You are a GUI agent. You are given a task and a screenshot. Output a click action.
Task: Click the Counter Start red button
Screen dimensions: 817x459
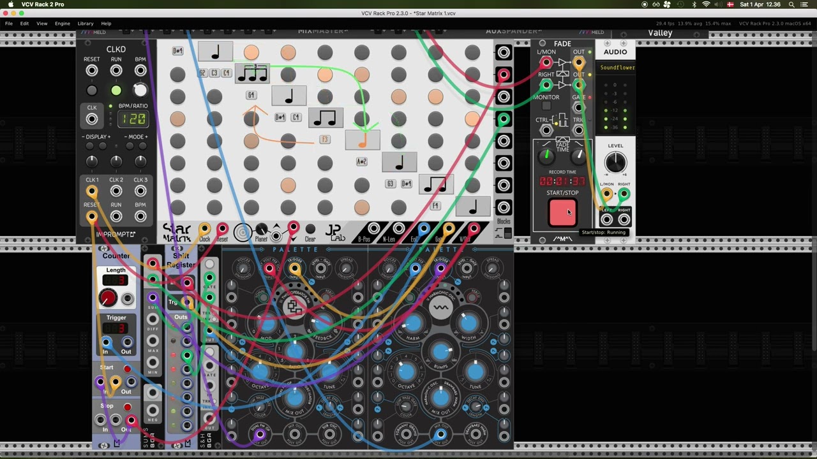127,369
